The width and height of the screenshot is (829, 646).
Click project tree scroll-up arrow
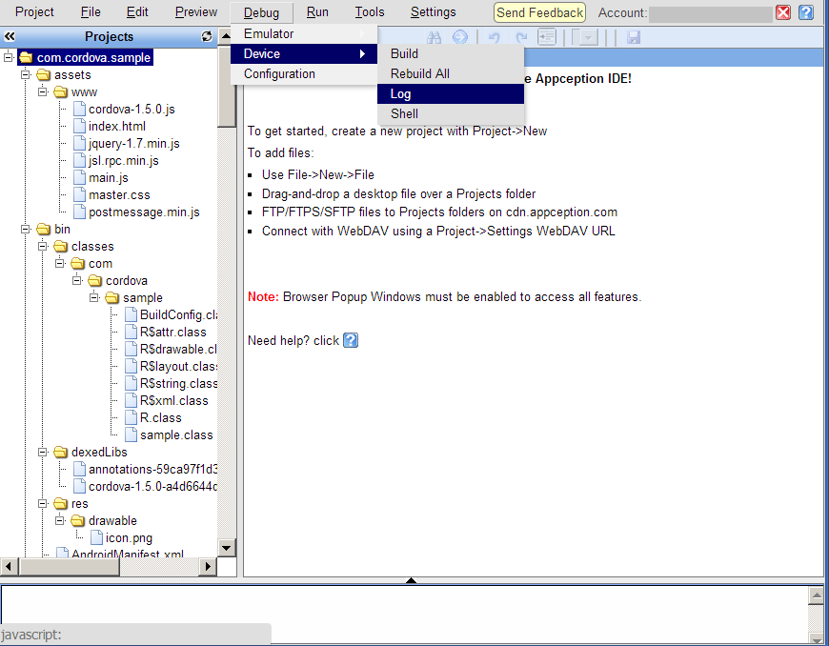coord(226,35)
